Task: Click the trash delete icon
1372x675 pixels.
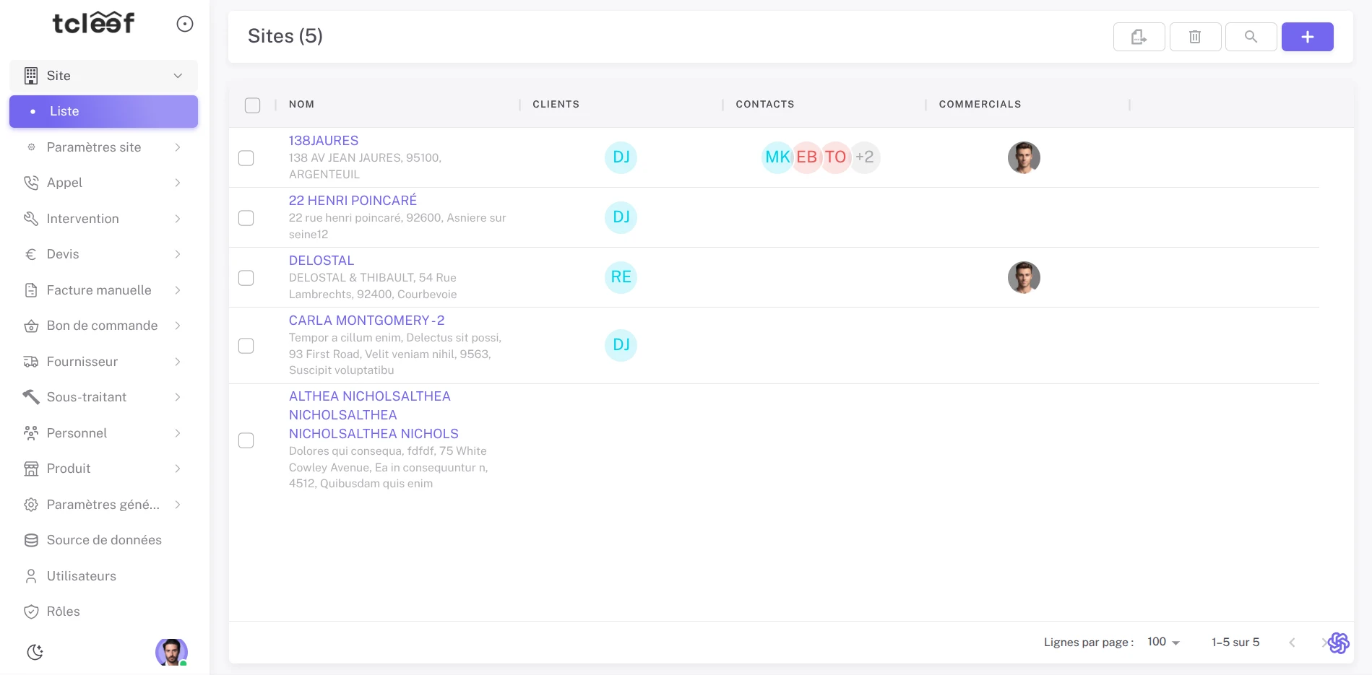Action: pos(1195,37)
